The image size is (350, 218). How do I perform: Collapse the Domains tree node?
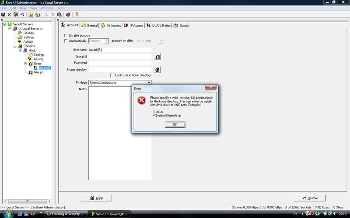tap(15, 46)
